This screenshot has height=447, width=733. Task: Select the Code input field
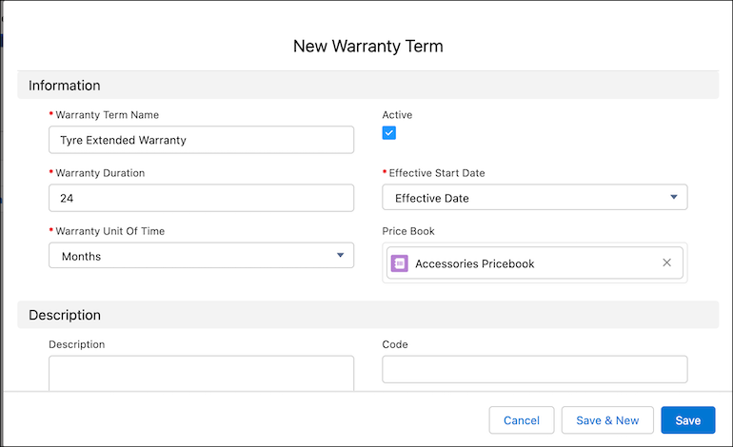pyautogui.click(x=534, y=369)
